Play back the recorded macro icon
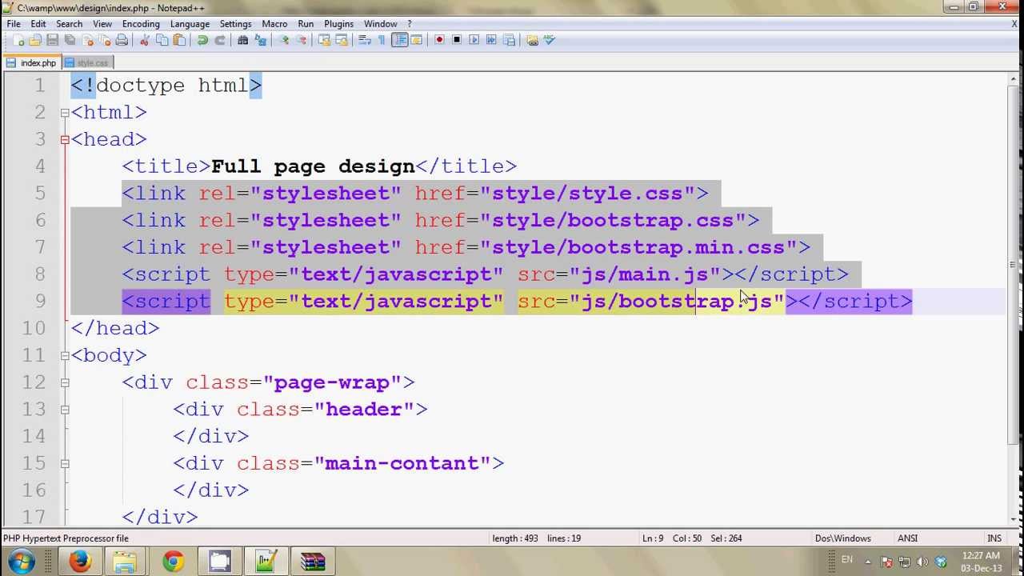This screenshot has height=576, width=1024. (474, 40)
